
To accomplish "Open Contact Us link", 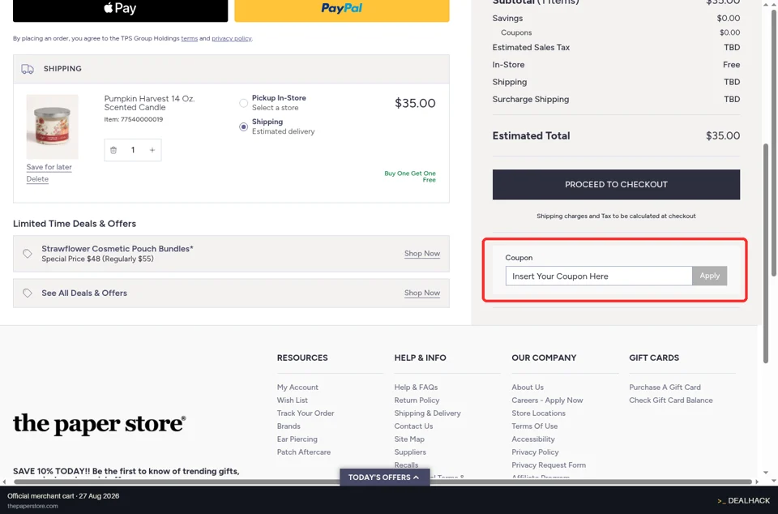I will tap(413, 426).
